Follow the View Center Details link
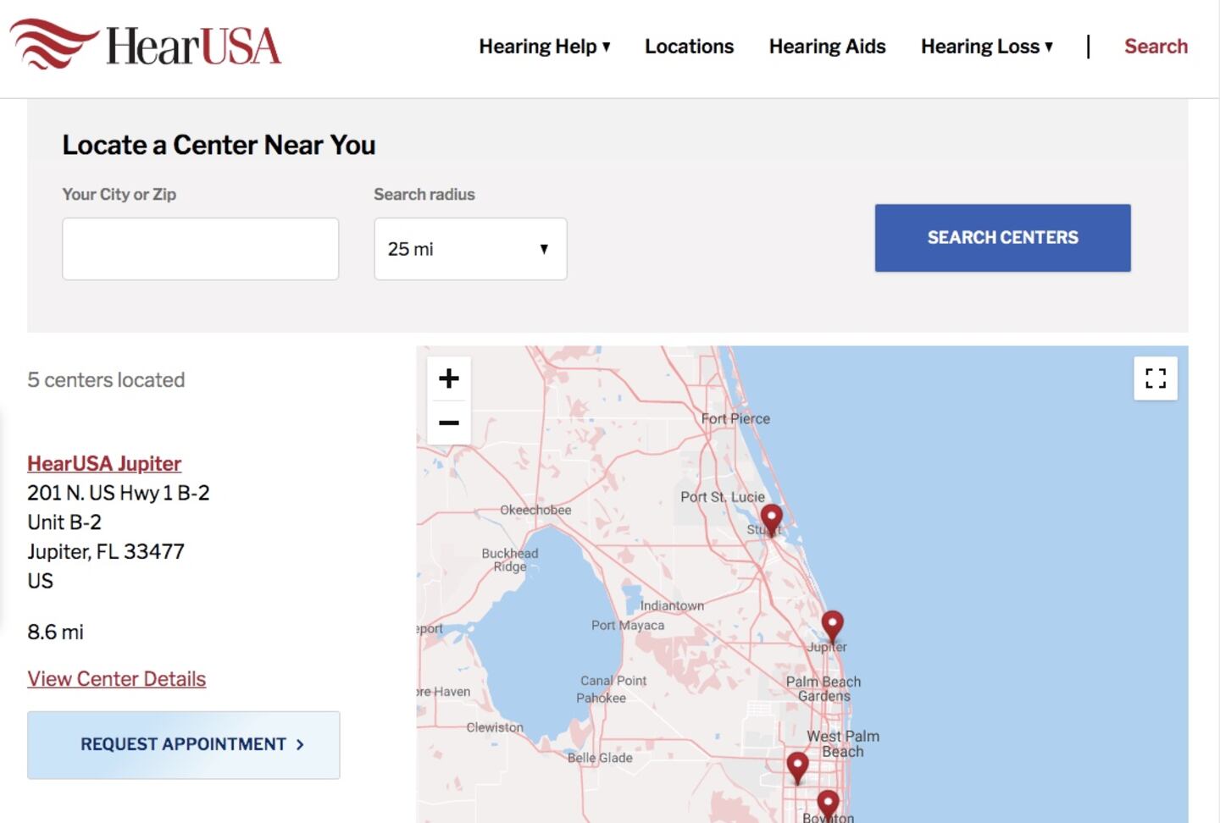Screen dimensions: 1220x823 click(117, 679)
